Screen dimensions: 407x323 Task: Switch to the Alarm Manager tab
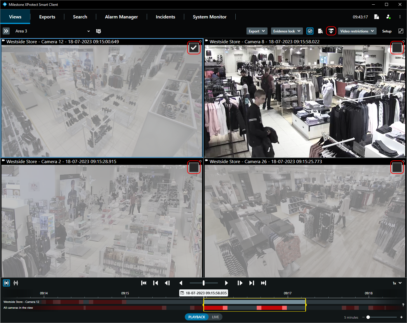[x=121, y=17]
